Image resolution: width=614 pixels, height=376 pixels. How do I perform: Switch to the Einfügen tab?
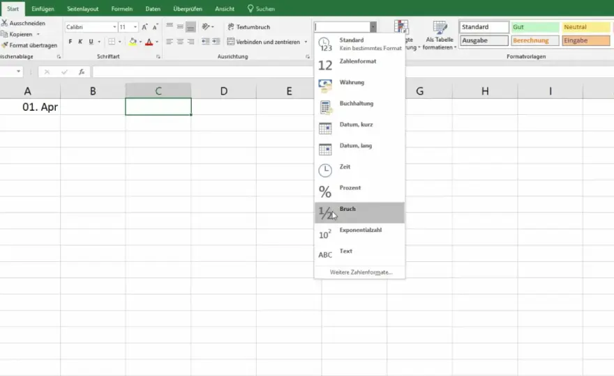point(43,8)
